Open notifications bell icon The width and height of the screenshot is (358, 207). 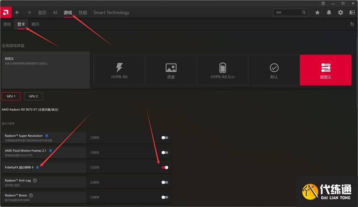pyautogui.click(x=329, y=13)
